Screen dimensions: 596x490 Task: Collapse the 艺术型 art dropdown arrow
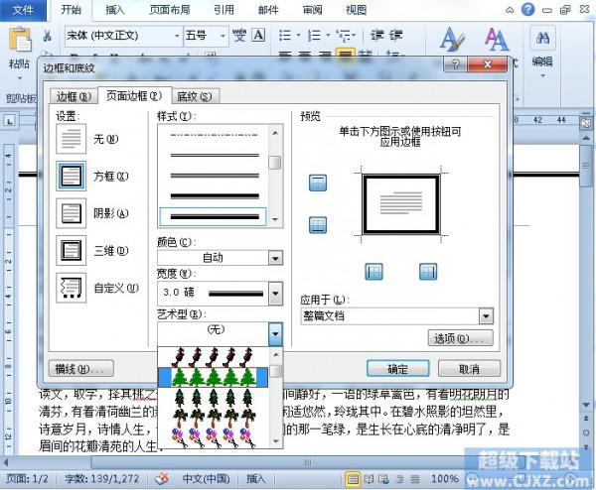[x=275, y=334]
